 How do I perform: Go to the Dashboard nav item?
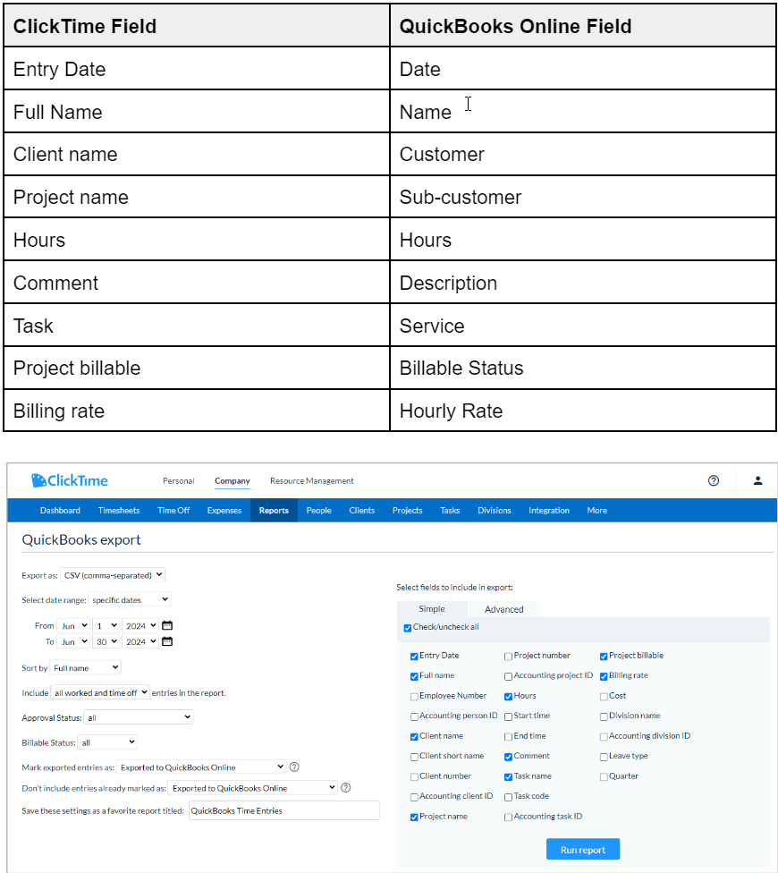coord(60,510)
